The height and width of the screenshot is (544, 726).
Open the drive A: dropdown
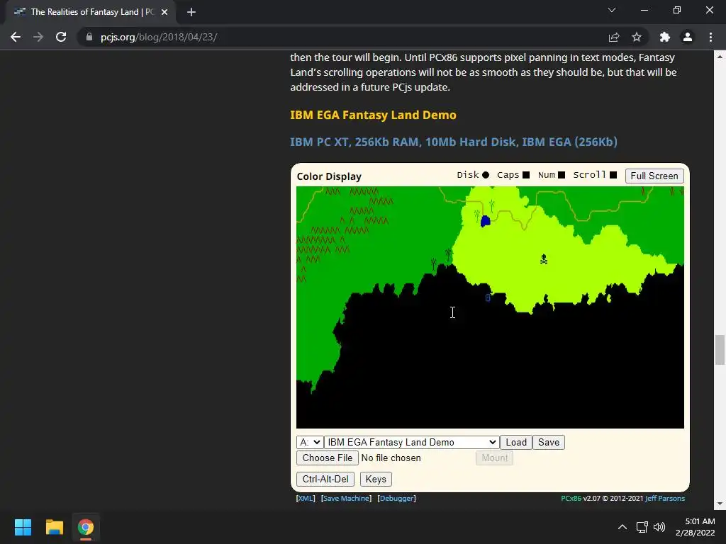point(309,442)
